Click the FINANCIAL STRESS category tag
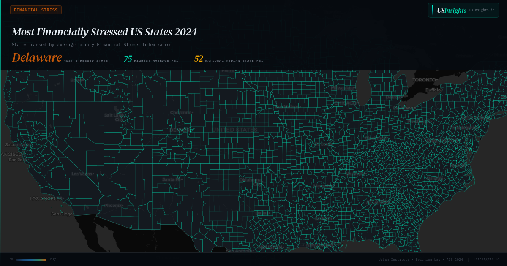 pyautogui.click(x=36, y=10)
